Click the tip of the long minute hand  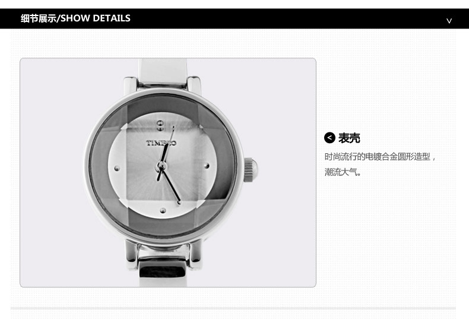[x=179, y=203]
